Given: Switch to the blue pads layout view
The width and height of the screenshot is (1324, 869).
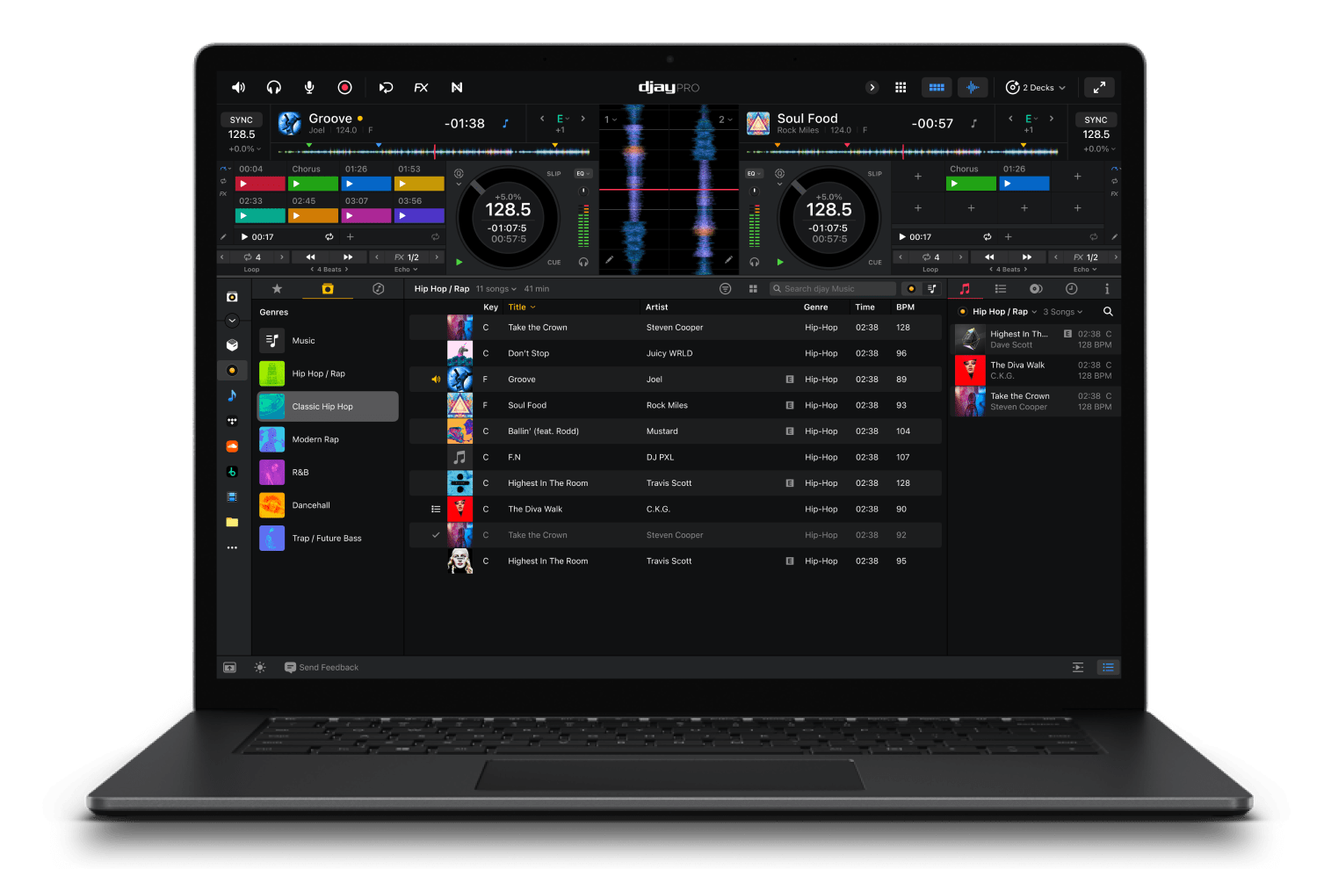Looking at the screenshot, I should (937, 88).
